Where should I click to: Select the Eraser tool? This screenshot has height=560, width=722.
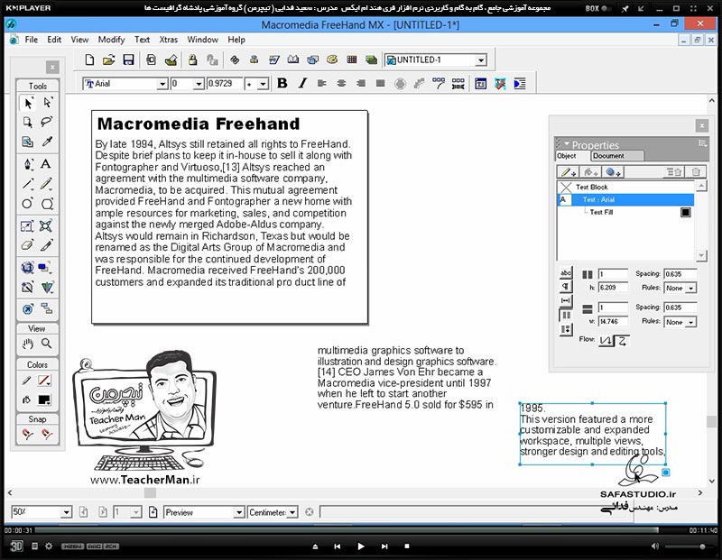(x=27, y=245)
